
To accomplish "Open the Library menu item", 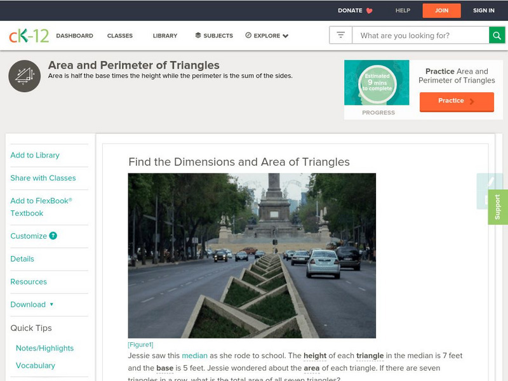I will 165,36.
